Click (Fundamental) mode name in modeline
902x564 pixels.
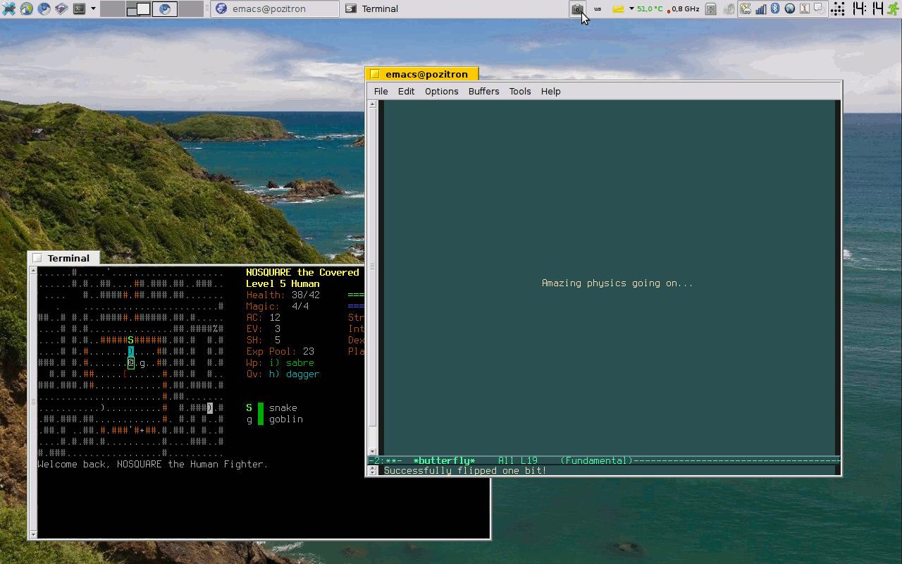tap(596, 461)
